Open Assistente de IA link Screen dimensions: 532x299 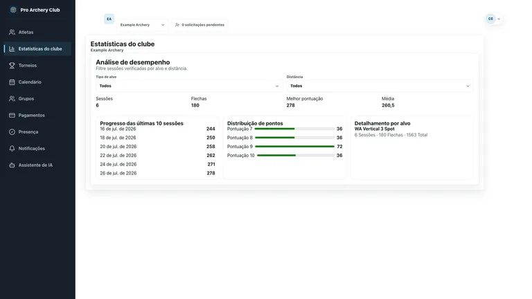click(37, 165)
